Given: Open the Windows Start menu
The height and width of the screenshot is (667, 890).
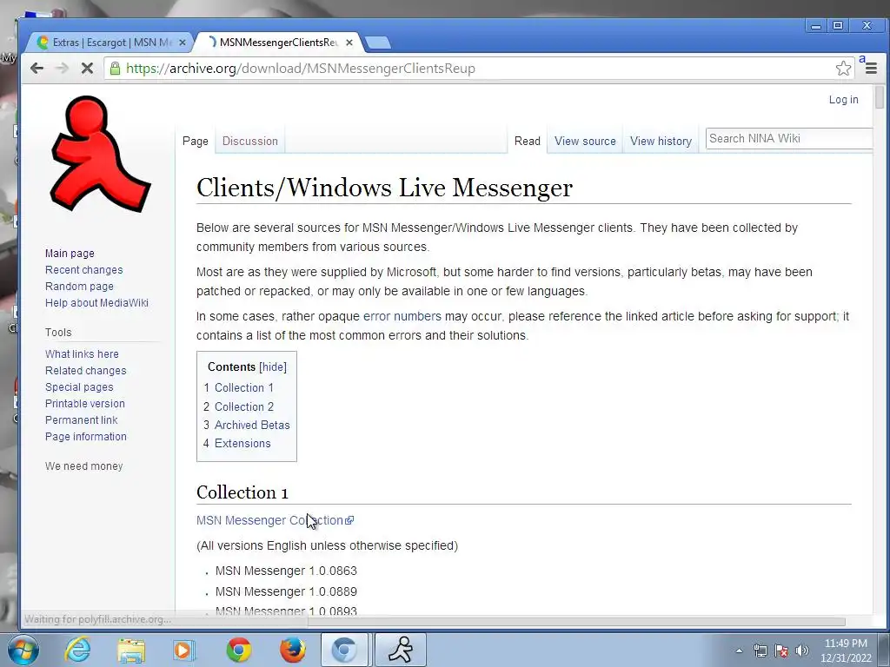Looking at the screenshot, I should coord(23,650).
